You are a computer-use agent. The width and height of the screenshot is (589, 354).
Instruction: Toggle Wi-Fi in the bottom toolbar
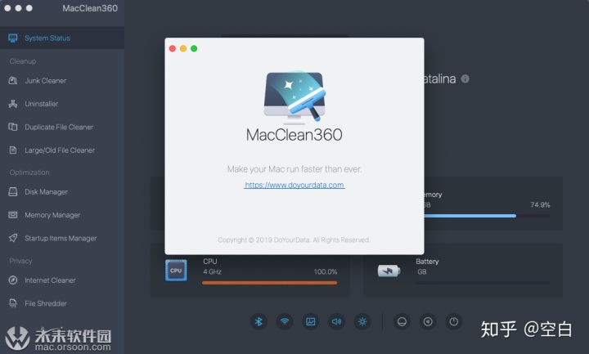pyautogui.click(x=285, y=322)
